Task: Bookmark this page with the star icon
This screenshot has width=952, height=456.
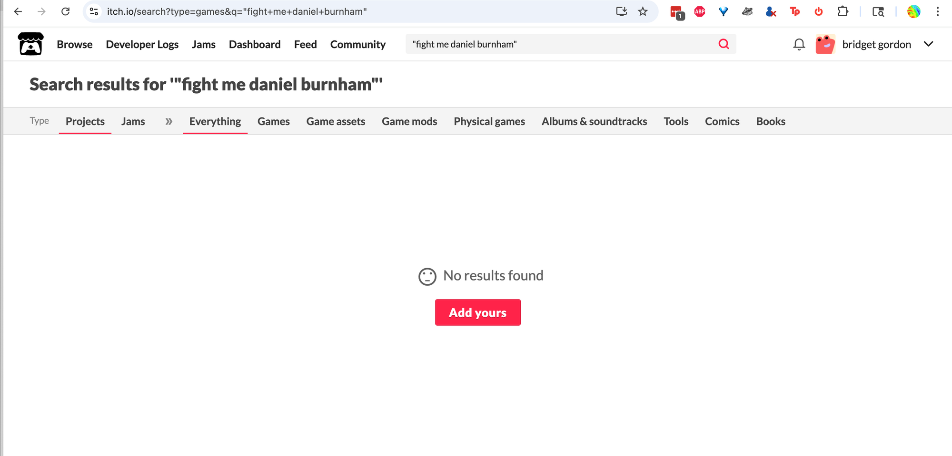Action: pos(643,11)
